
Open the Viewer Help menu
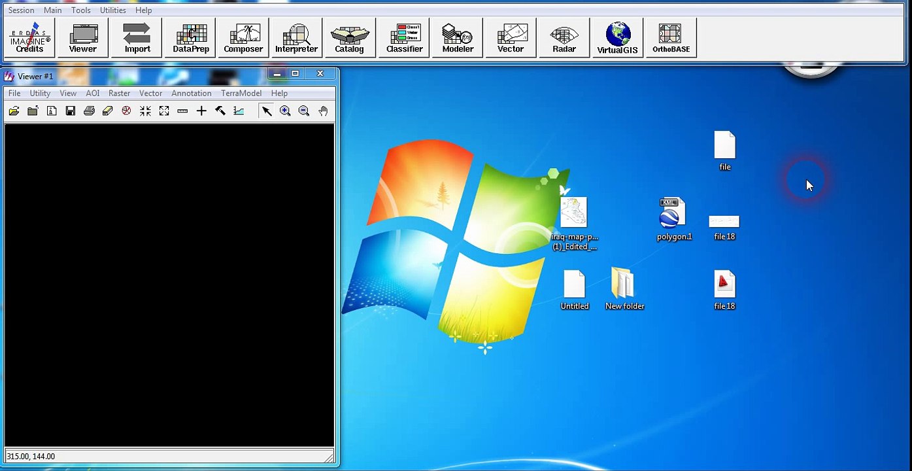click(279, 94)
